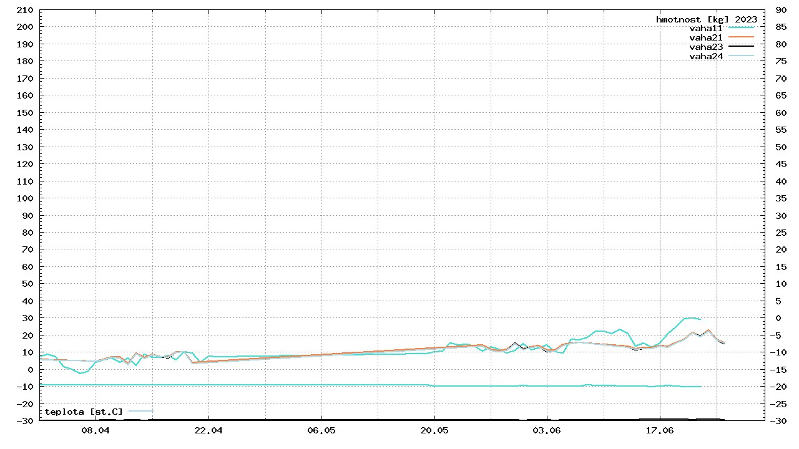Click the 'teplota [st.C]' legend label
The image size is (799, 449).
click(x=84, y=412)
